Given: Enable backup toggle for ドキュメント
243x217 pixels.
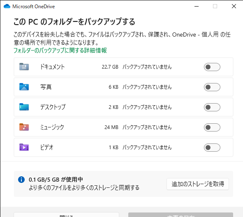Looking at the screenshot, I should coord(212,67).
